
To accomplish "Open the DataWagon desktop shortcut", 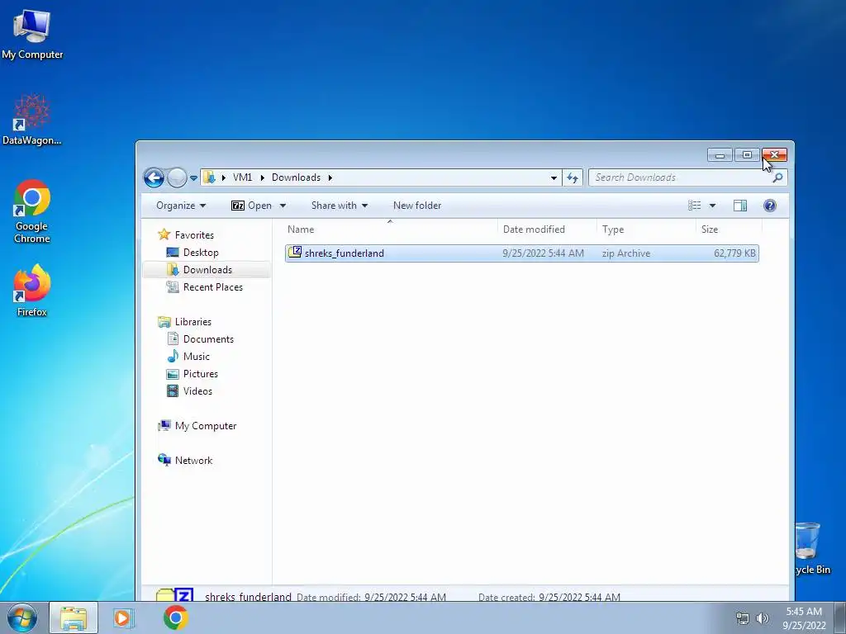I will (32, 120).
